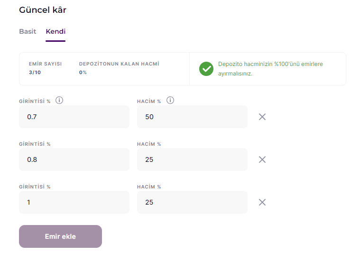Switch to the Basit tab
360x254 pixels.
pyautogui.click(x=28, y=31)
